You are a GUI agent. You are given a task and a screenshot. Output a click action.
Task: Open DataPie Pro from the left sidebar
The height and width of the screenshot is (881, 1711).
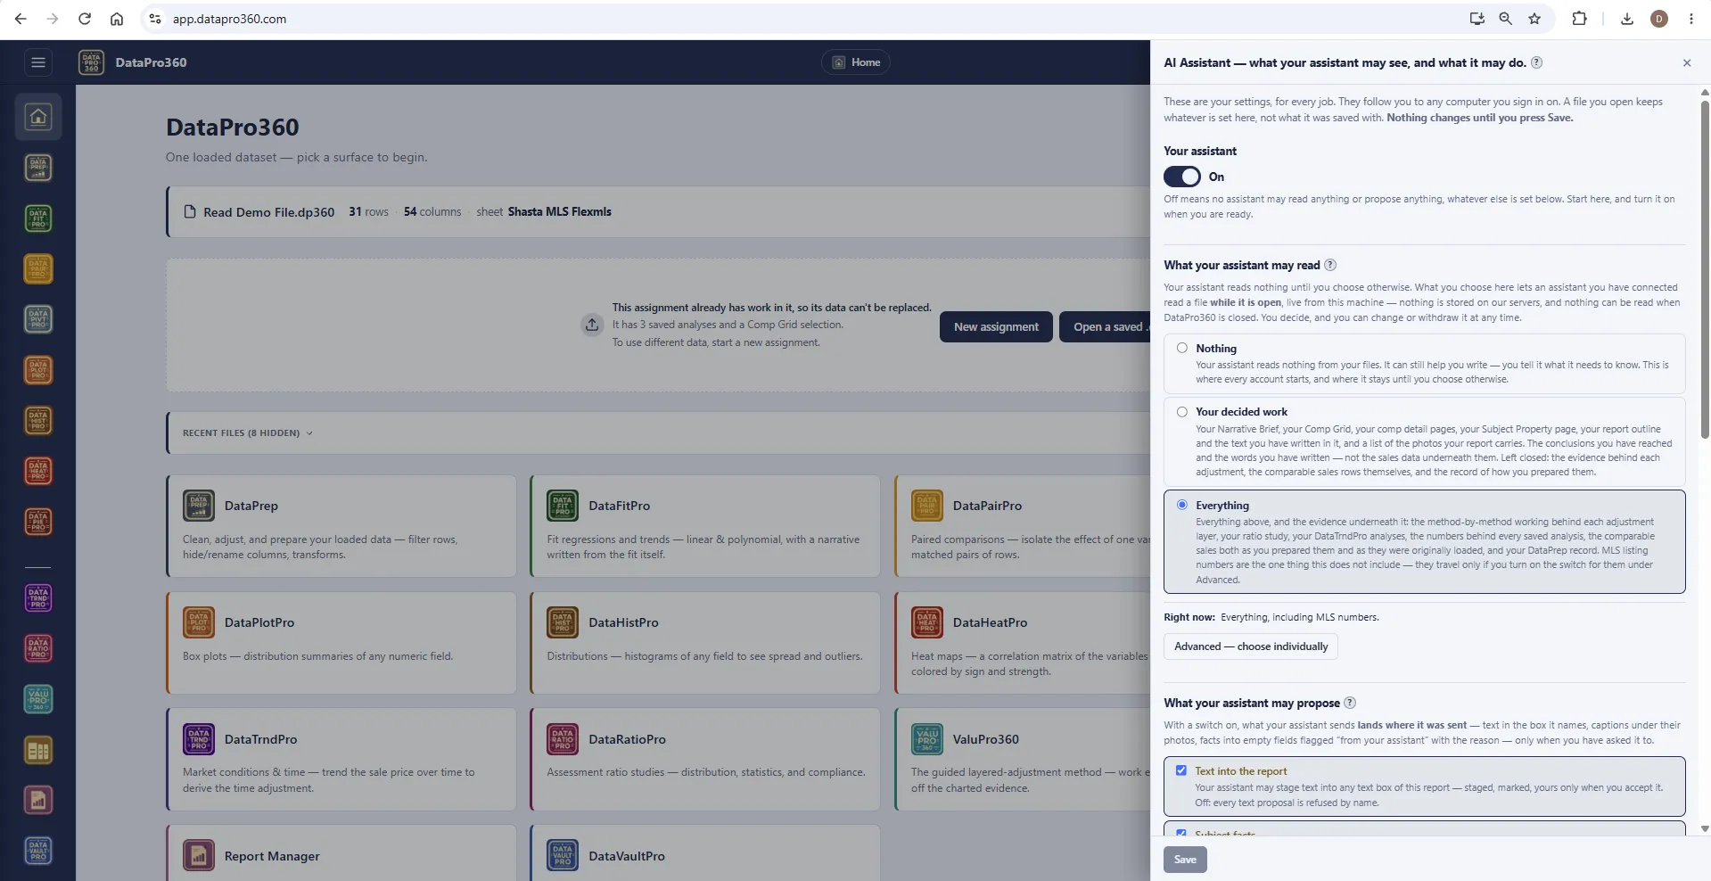pyautogui.click(x=38, y=522)
